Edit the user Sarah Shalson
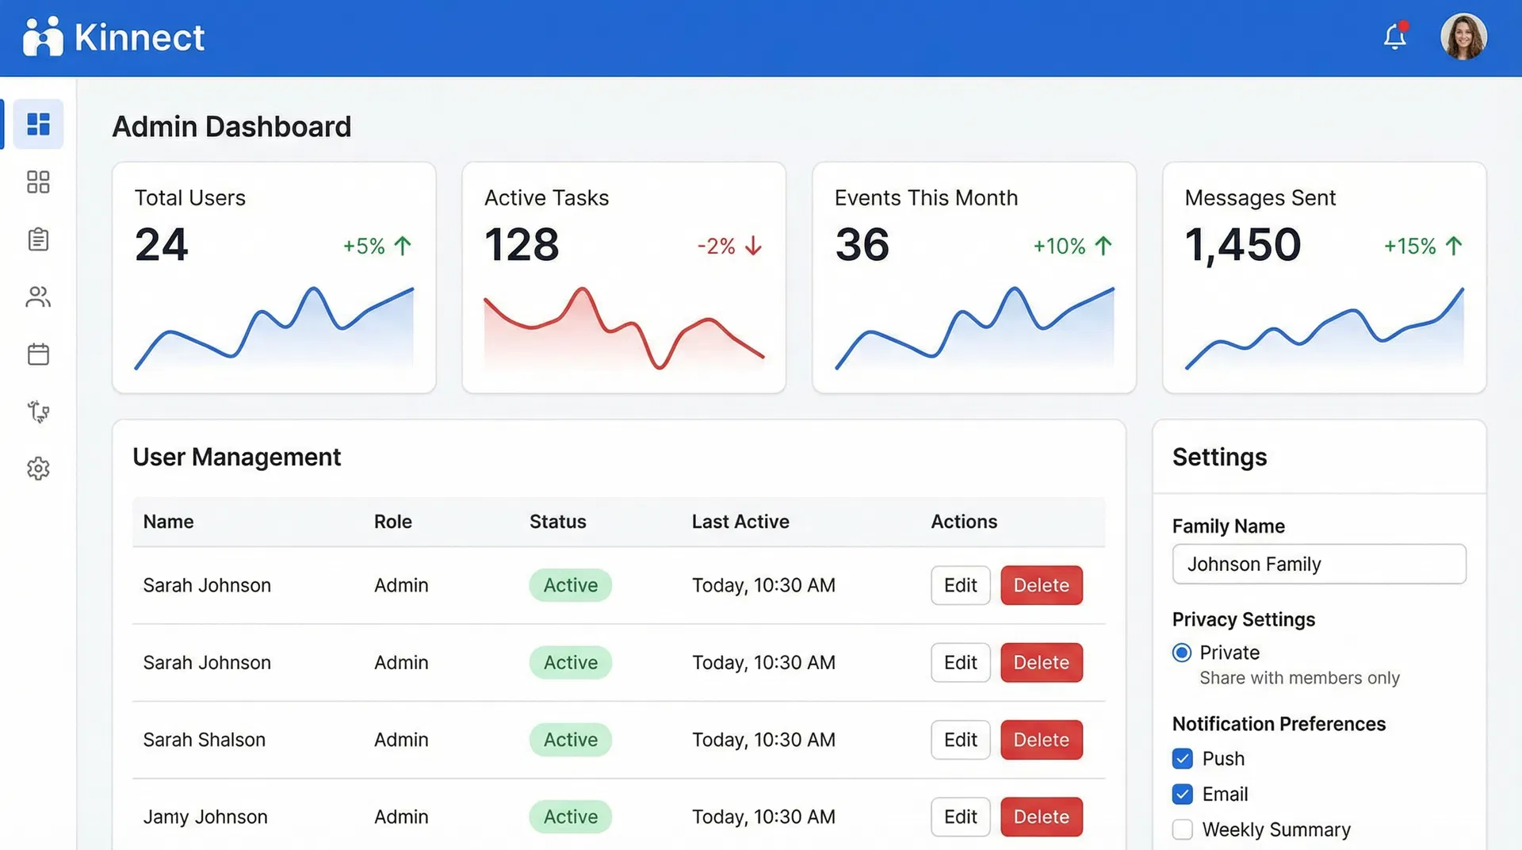The height and width of the screenshot is (850, 1522). pos(960,739)
